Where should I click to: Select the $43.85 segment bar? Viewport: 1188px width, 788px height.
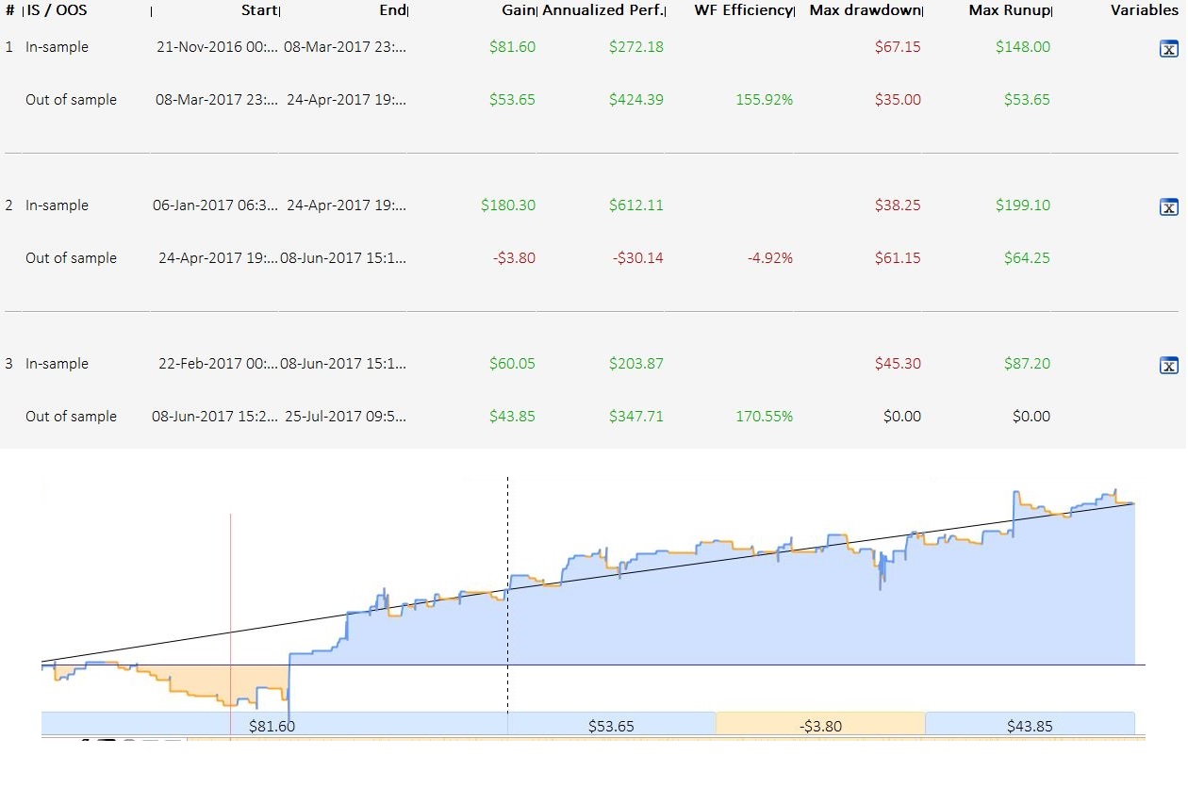click(1030, 725)
